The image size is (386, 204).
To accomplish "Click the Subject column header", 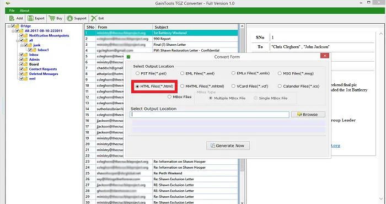I will [x=195, y=27].
